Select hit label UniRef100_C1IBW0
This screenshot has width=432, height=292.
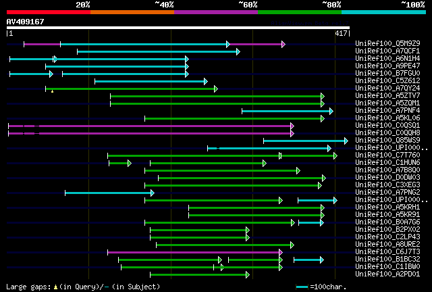point(387,266)
